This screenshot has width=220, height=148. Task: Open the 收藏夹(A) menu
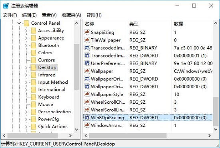coord(72,15)
